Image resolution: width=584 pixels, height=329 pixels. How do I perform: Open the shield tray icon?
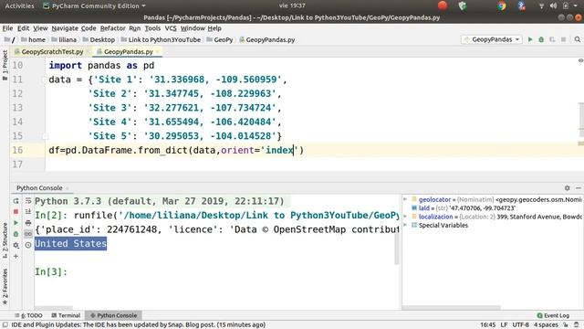[x=463, y=5]
